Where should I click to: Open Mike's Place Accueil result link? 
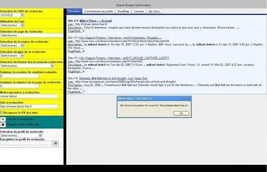point(96,21)
